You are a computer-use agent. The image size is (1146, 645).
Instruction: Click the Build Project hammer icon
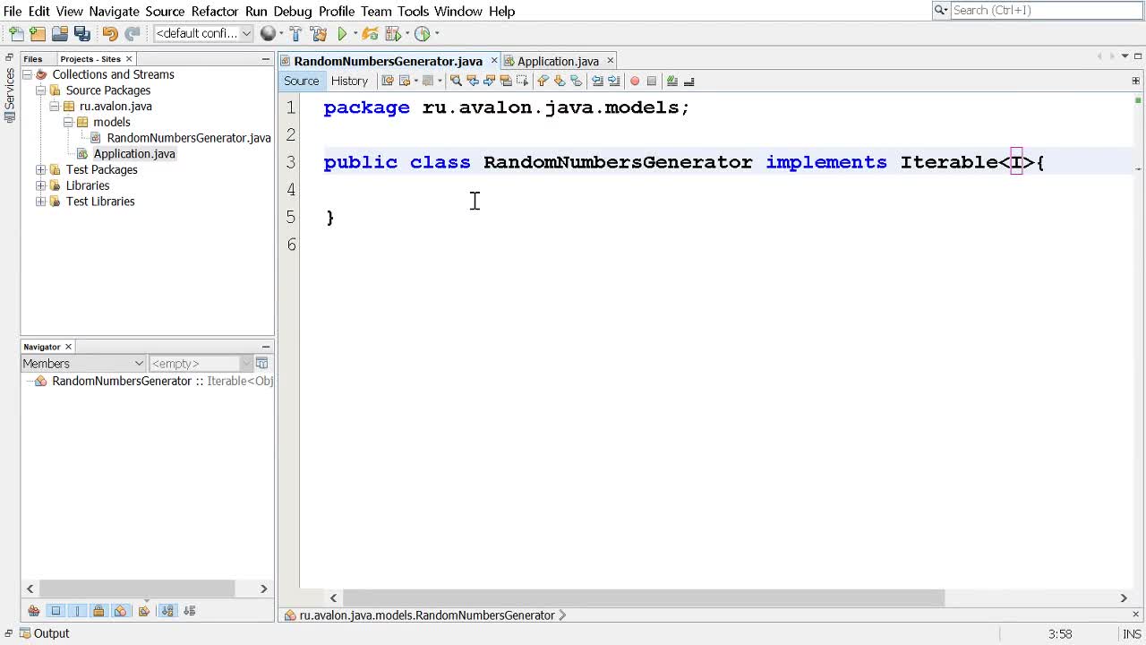pos(295,34)
